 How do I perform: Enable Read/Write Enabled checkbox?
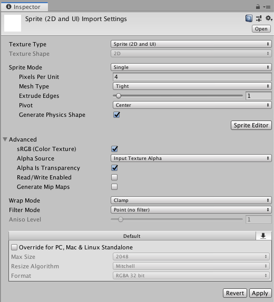114,177
